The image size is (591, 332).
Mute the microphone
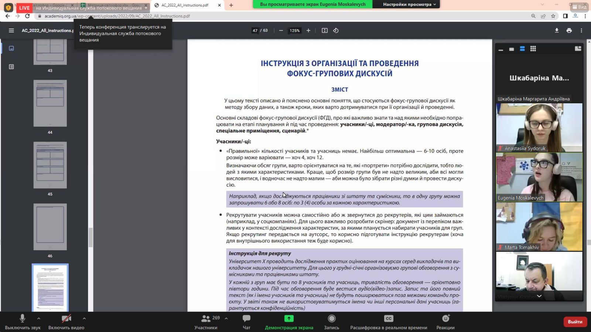[23, 322]
